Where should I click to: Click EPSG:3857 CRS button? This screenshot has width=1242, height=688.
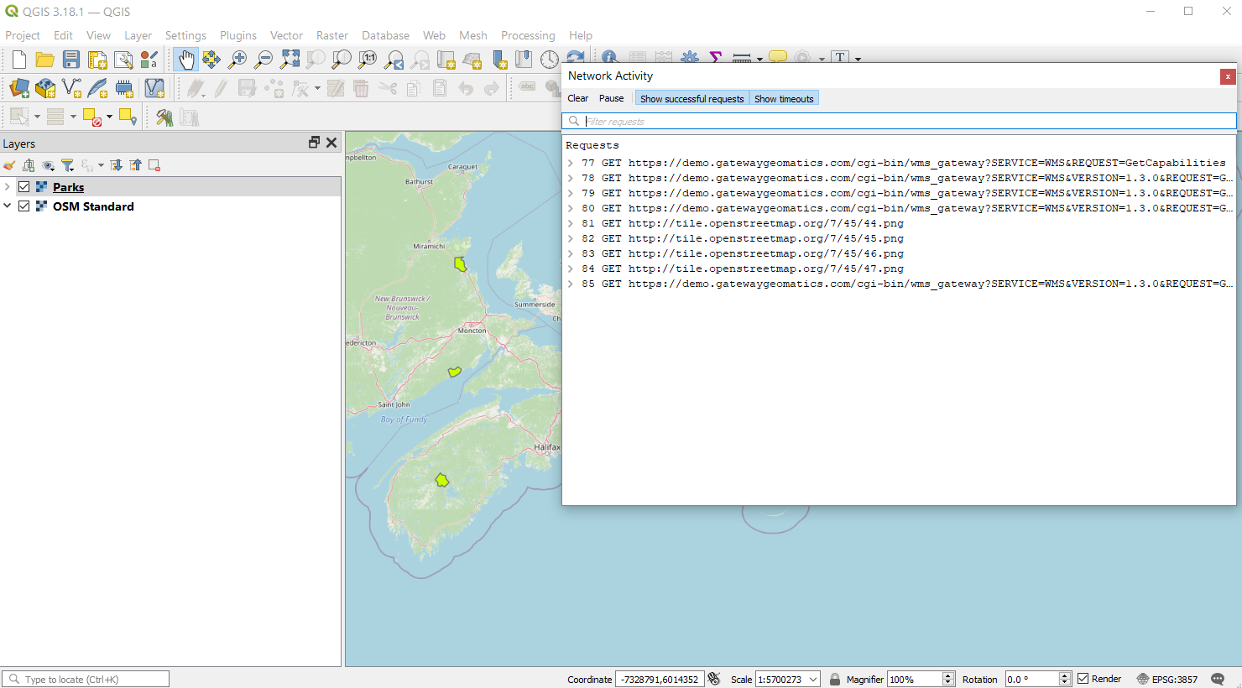[1167, 679]
